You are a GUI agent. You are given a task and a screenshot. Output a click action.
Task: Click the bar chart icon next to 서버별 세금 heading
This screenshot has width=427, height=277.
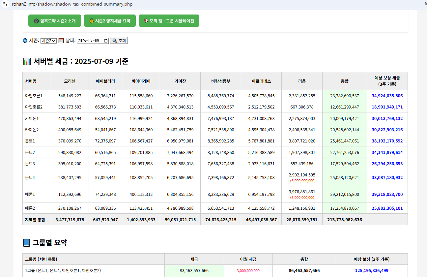(x=27, y=61)
